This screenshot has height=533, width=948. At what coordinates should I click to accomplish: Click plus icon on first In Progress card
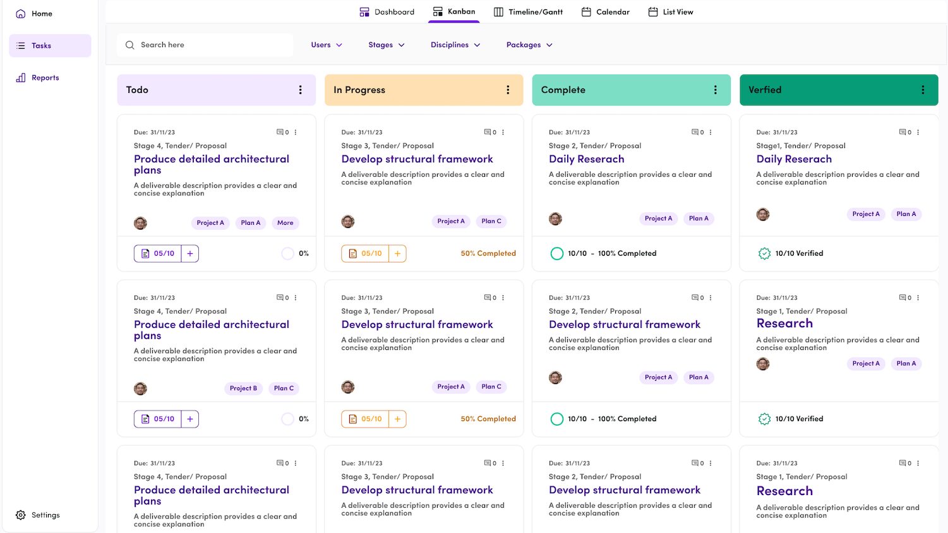point(397,253)
